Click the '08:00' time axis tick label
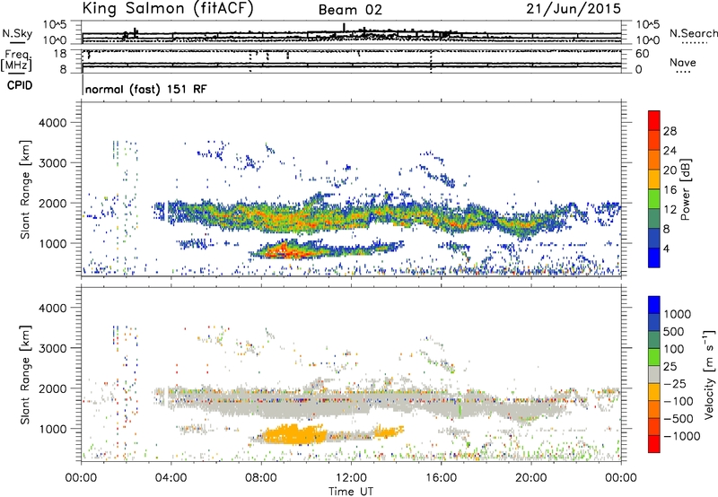This screenshot has height=497, width=718. pyautogui.click(x=261, y=478)
